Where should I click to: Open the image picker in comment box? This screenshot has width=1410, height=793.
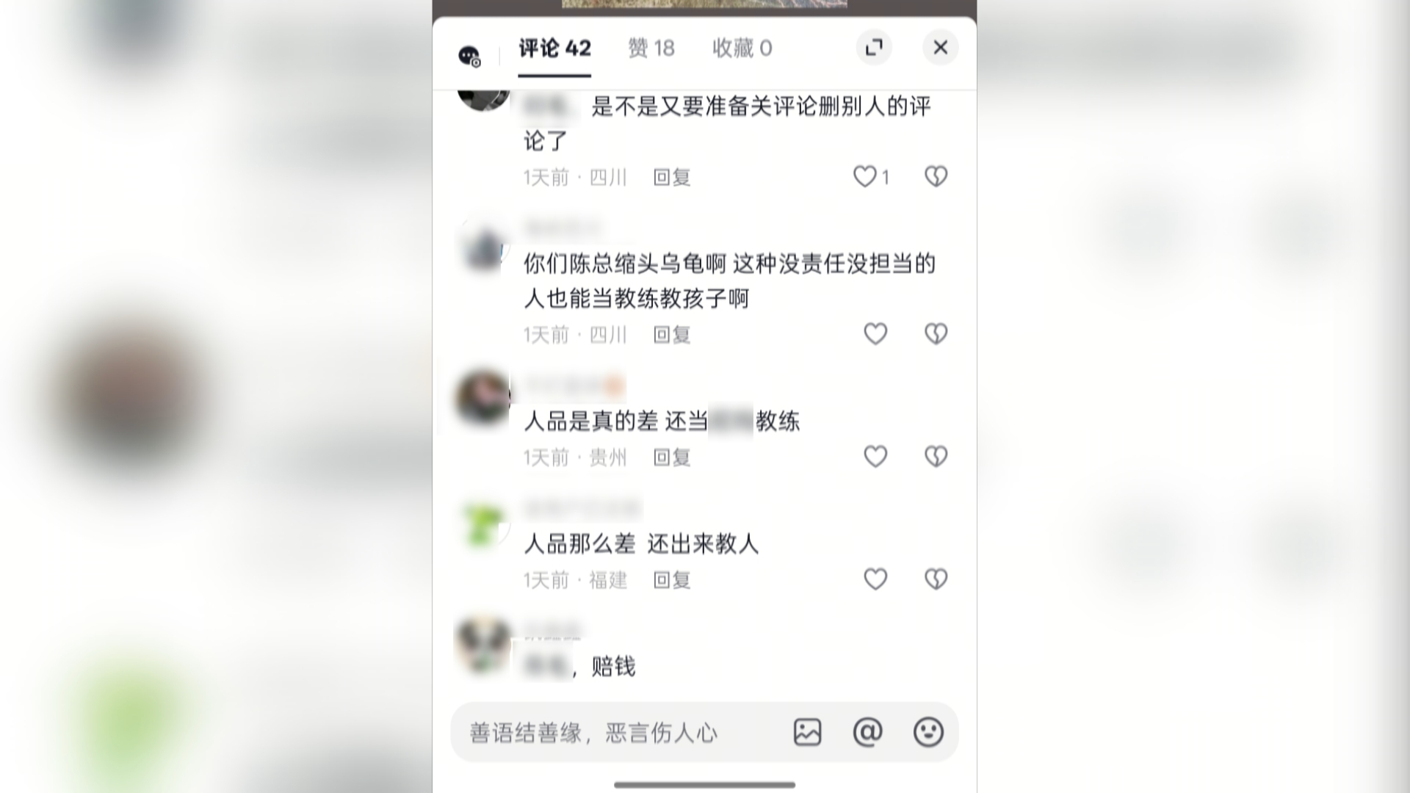click(x=807, y=732)
